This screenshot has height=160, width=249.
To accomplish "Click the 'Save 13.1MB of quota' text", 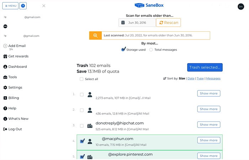I will [98, 71].
